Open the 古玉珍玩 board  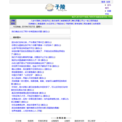[x=51, y=24]
